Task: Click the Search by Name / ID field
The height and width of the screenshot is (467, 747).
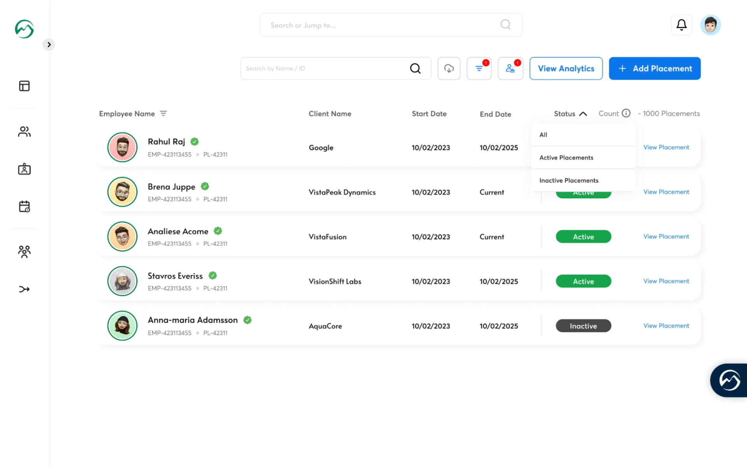Action: coord(323,68)
